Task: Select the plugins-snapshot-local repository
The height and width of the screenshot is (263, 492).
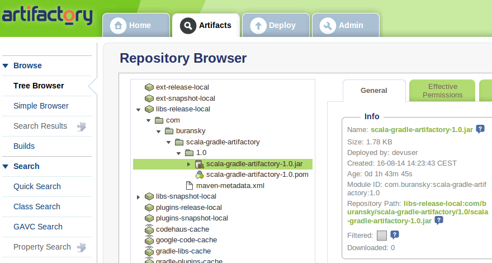Action: tap(192, 218)
